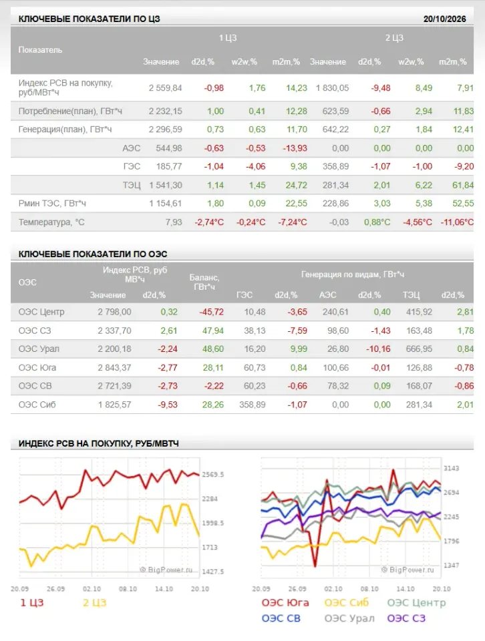This screenshot has width=485, height=641.
Task: Click the left price-zone line chart
Action: click(110, 517)
